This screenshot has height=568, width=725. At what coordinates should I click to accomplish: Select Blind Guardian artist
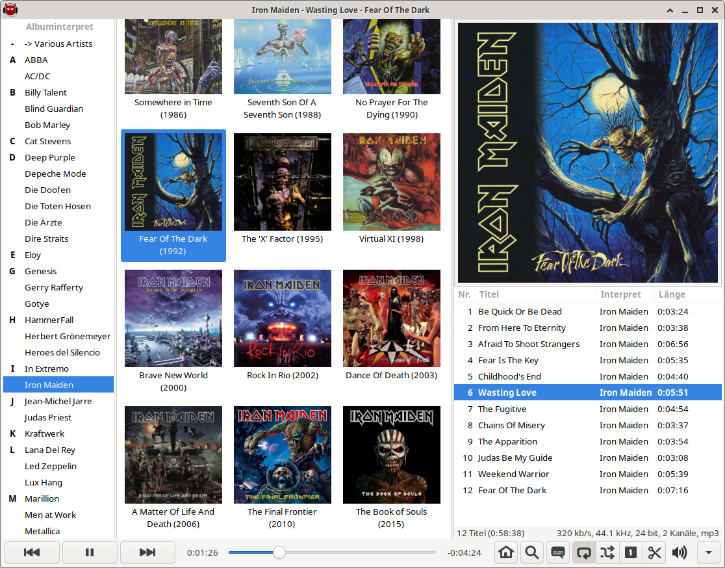58,109
